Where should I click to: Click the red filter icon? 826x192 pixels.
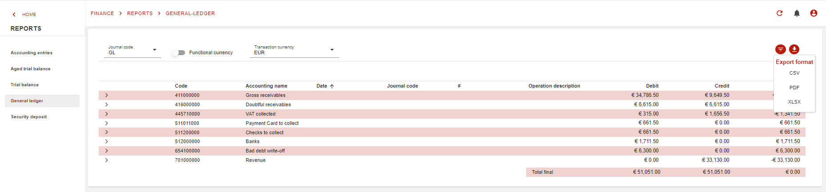pos(780,49)
